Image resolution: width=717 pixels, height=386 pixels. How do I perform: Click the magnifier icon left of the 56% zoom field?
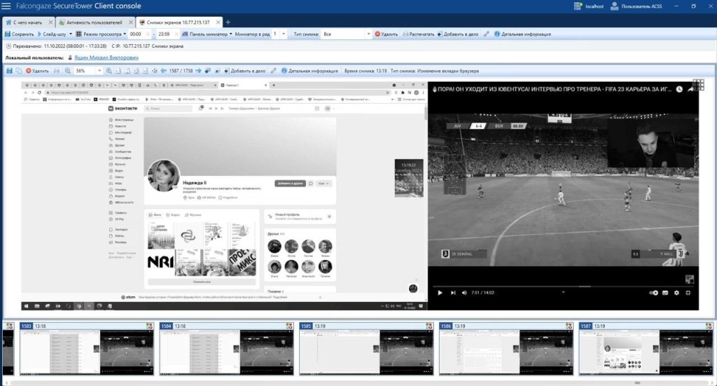tap(68, 71)
